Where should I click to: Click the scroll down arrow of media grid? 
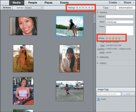coord(94,110)
